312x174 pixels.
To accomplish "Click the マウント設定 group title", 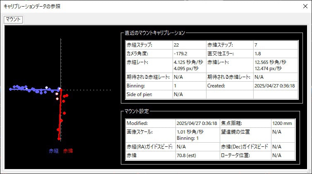I will 137,111.
